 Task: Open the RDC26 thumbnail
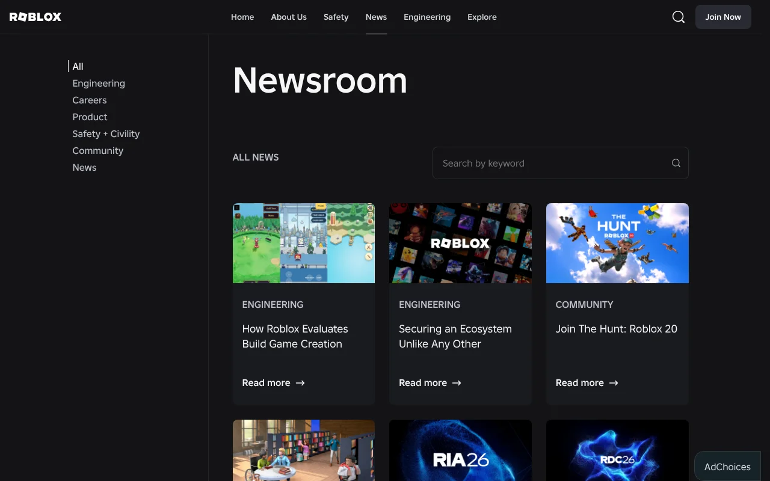617,450
